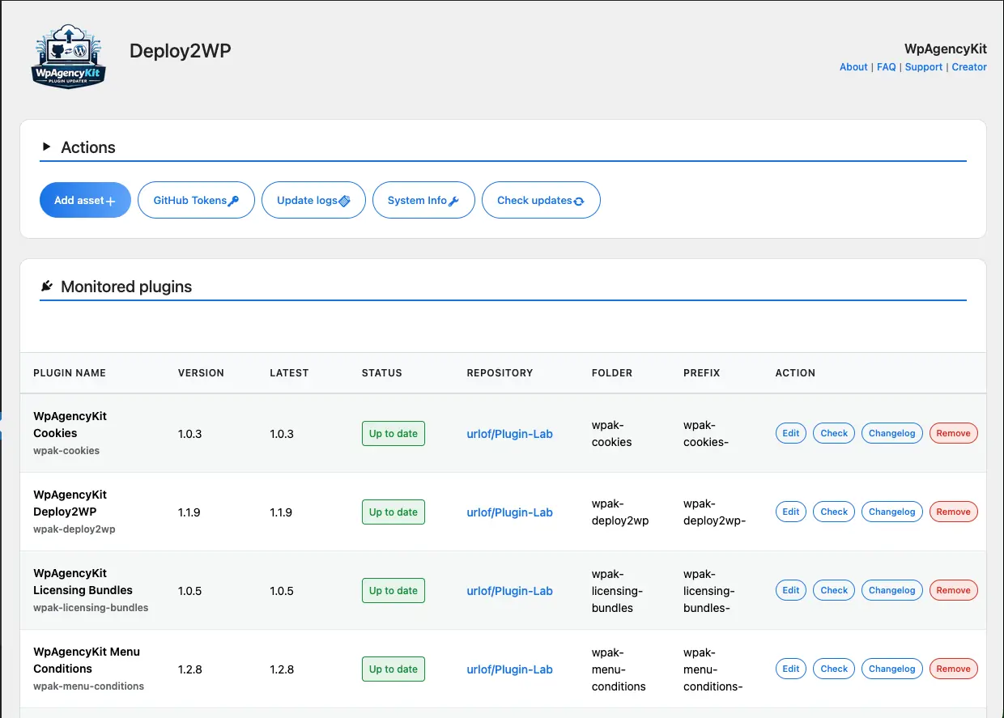Open Update logs

pyautogui.click(x=313, y=200)
